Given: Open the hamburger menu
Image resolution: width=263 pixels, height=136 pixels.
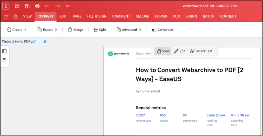Looking at the screenshot, I should [x=6, y=17].
